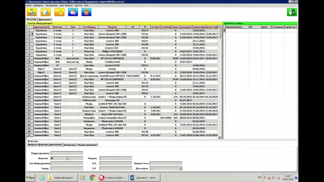Open the Увольнение menu
This screenshot has width=324, height=182.
pyautogui.click(x=51, y=5)
